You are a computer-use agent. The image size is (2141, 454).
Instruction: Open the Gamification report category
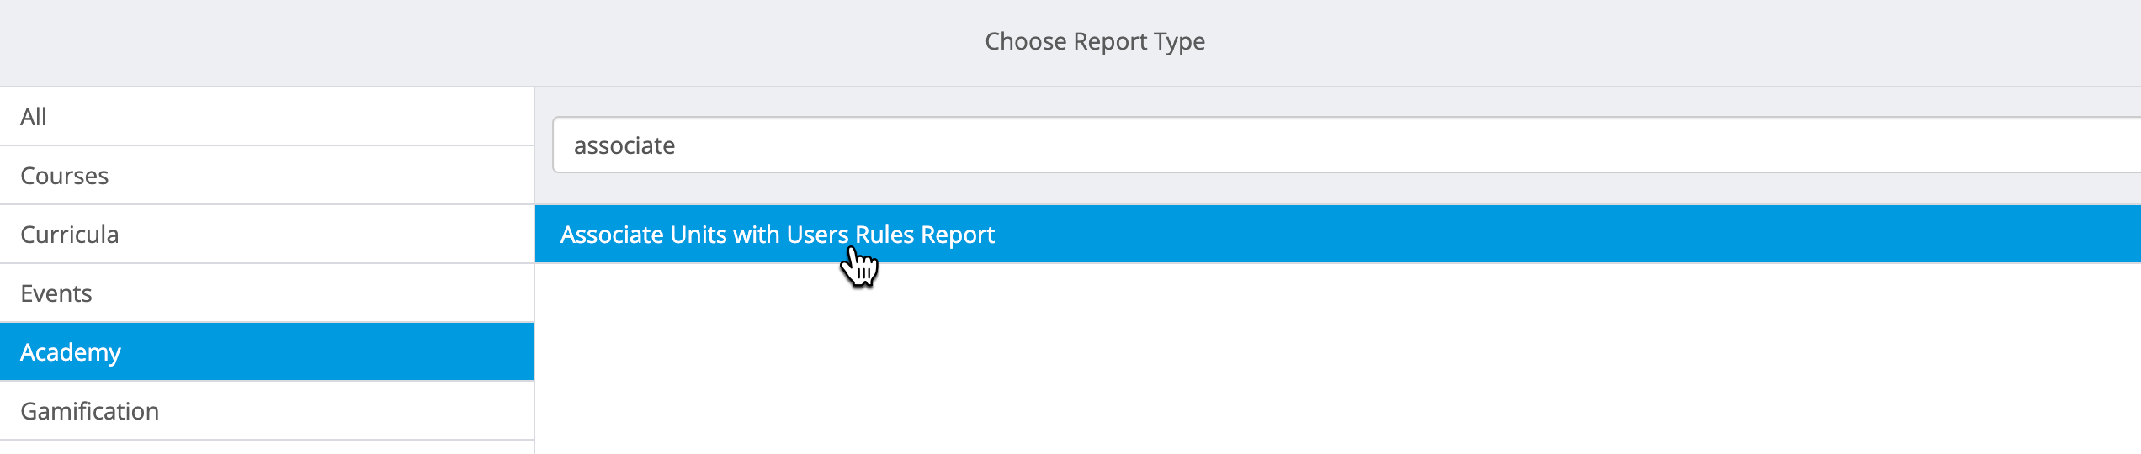point(267,410)
